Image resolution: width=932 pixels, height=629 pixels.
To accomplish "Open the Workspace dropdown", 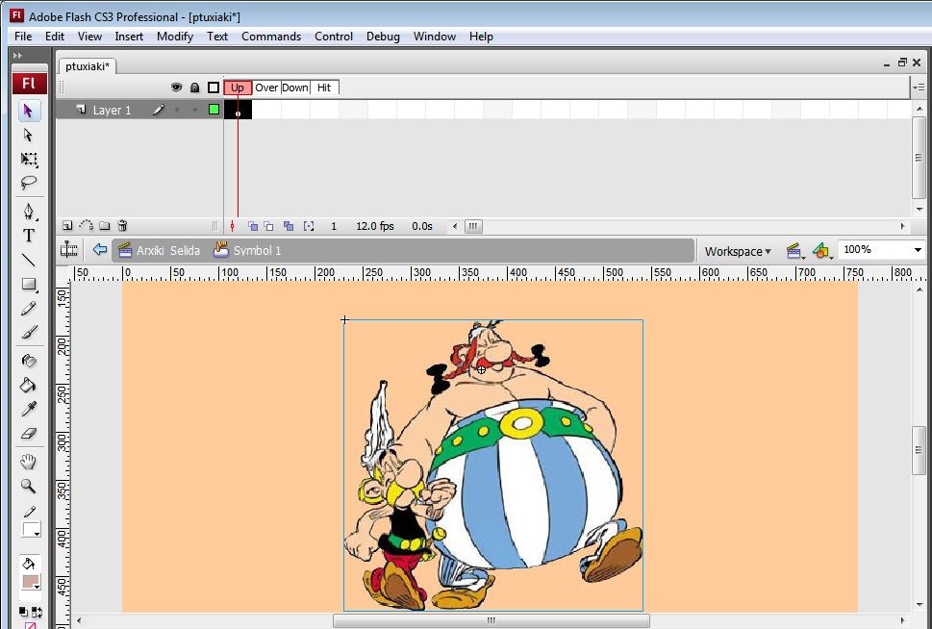I will tap(738, 251).
